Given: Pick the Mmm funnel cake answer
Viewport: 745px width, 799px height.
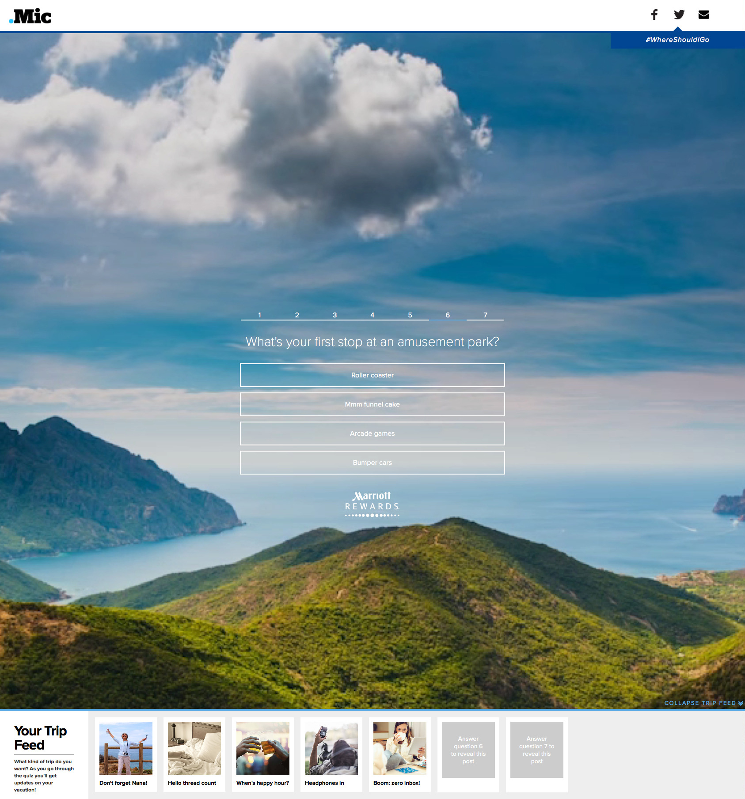Looking at the screenshot, I should click(x=372, y=404).
